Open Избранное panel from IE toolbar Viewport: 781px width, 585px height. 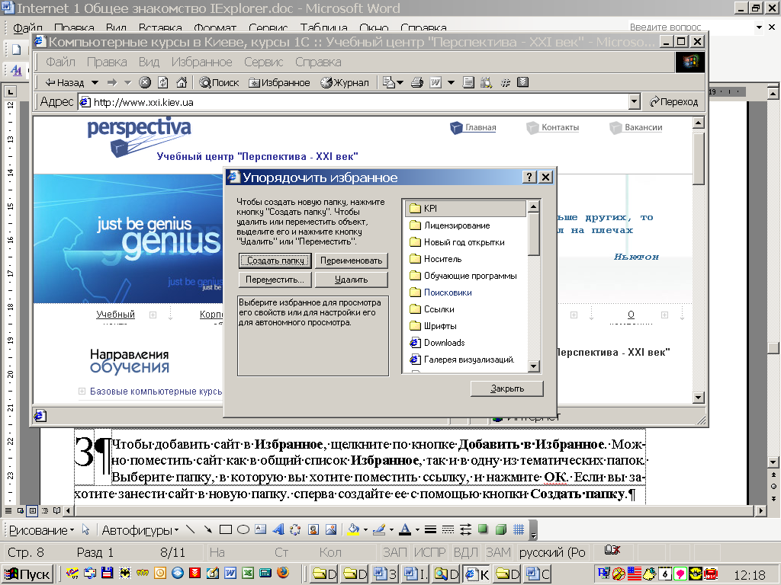[279, 82]
